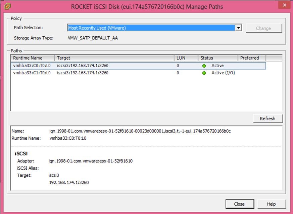
Task: Click Runtime Name value in details pane
Action: pos(68,138)
